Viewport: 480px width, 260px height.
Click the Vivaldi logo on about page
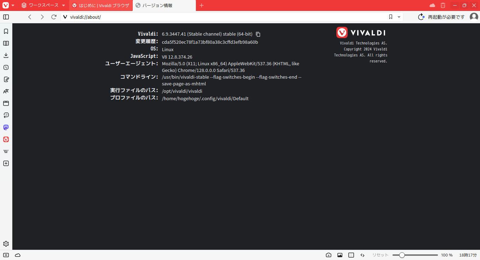click(x=361, y=32)
